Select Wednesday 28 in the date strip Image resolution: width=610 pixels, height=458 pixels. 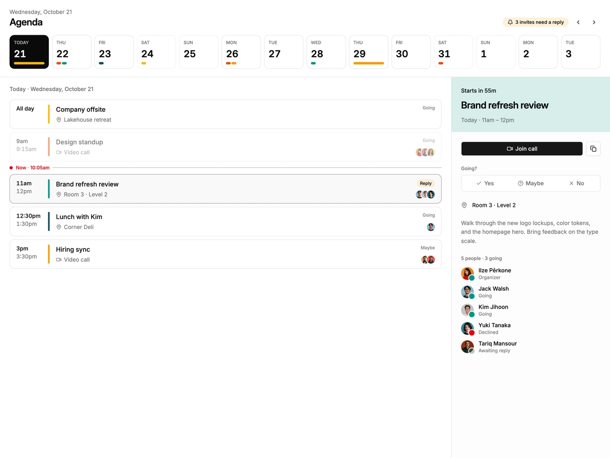click(326, 52)
